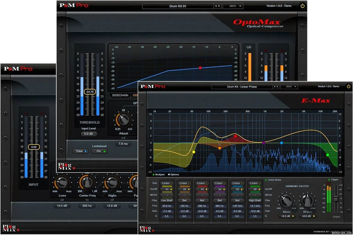This screenshot has height=235, width=353.
Task: Open the Options menu next to Analyzer
Action: 174,174
